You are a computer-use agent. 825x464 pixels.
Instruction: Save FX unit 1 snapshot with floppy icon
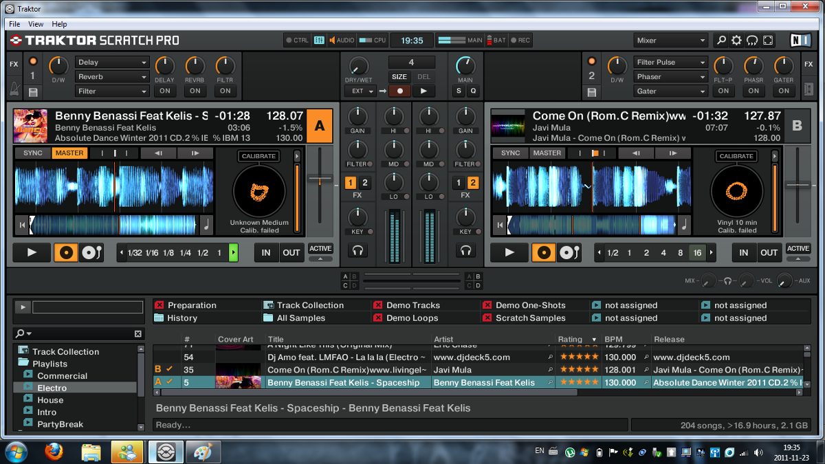click(32, 91)
